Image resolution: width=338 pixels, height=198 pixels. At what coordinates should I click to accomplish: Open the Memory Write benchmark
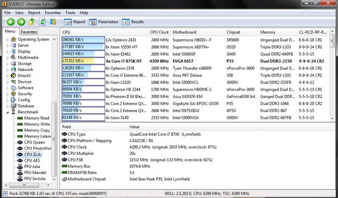click(37, 124)
